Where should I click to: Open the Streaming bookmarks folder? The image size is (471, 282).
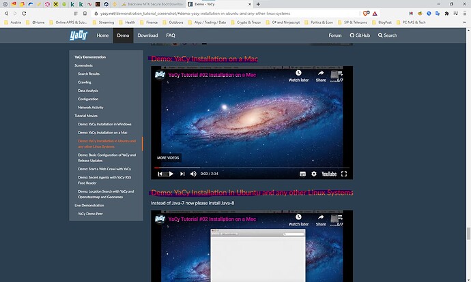tap(103, 22)
